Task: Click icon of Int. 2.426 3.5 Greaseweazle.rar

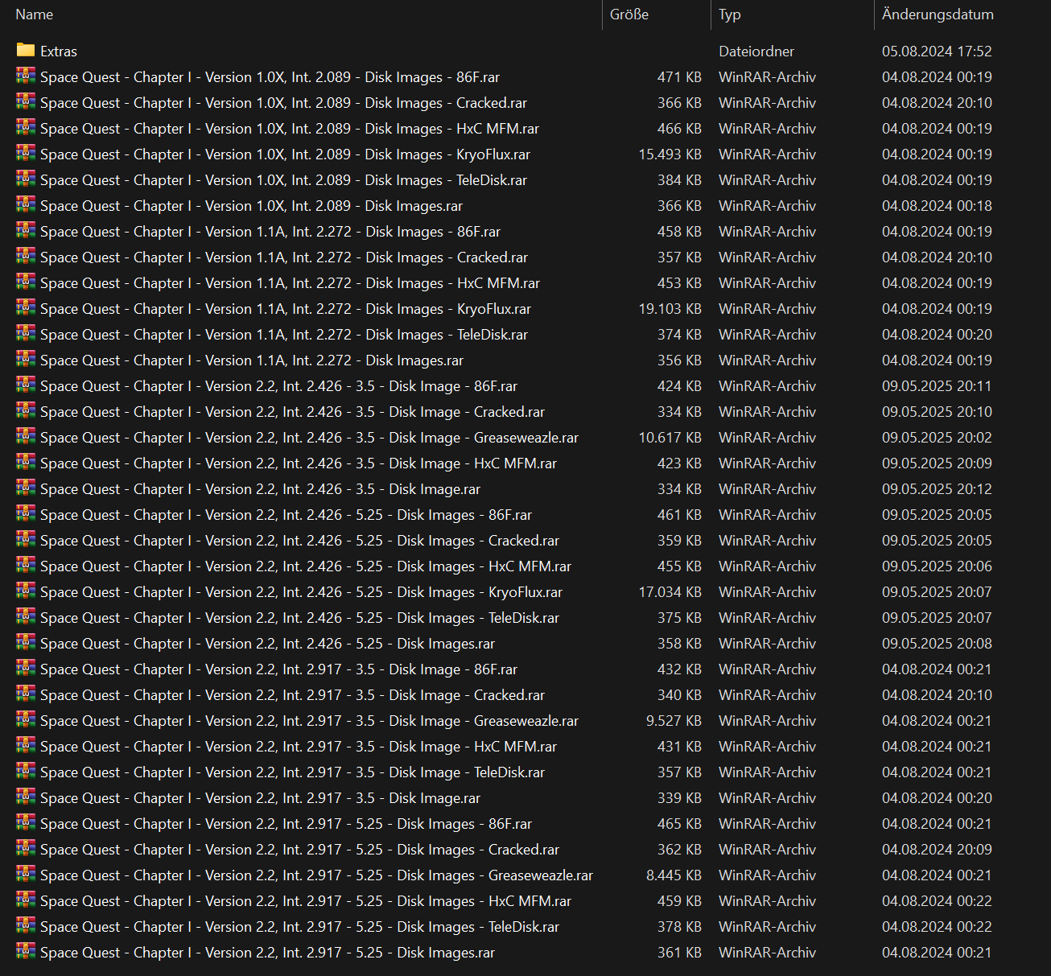Action: click(26, 436)
